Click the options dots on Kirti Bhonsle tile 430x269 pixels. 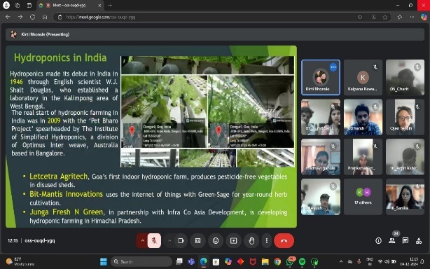point(333,67)
